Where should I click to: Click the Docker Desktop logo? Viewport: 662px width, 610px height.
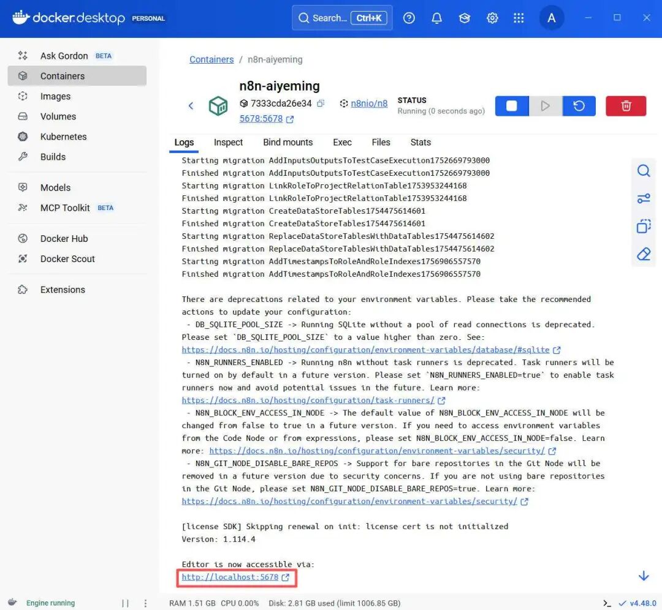69,18
